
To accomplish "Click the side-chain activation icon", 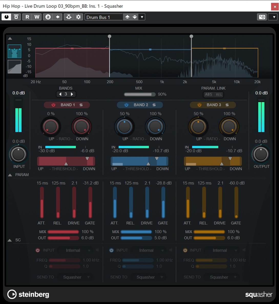I will [68, 17].
